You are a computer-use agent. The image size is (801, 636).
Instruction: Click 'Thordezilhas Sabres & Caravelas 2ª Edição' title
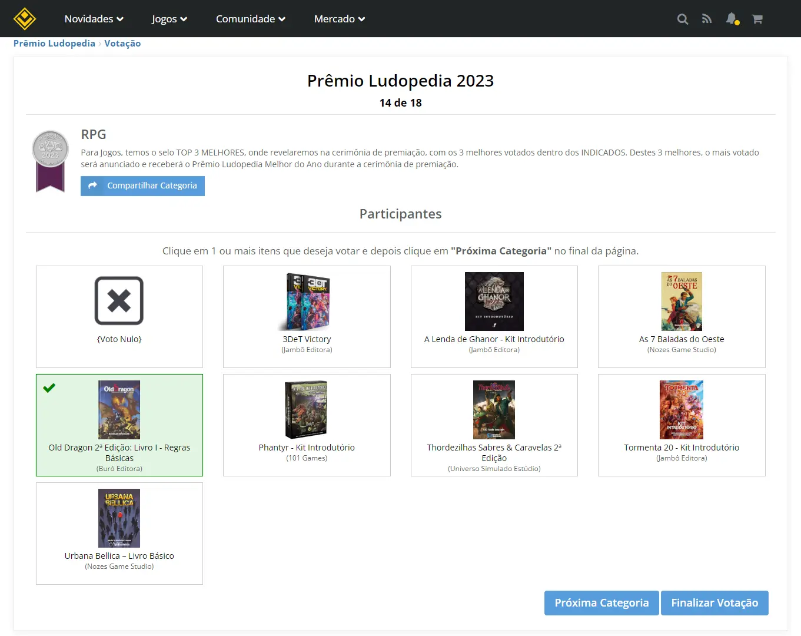[x=494, y=453]
